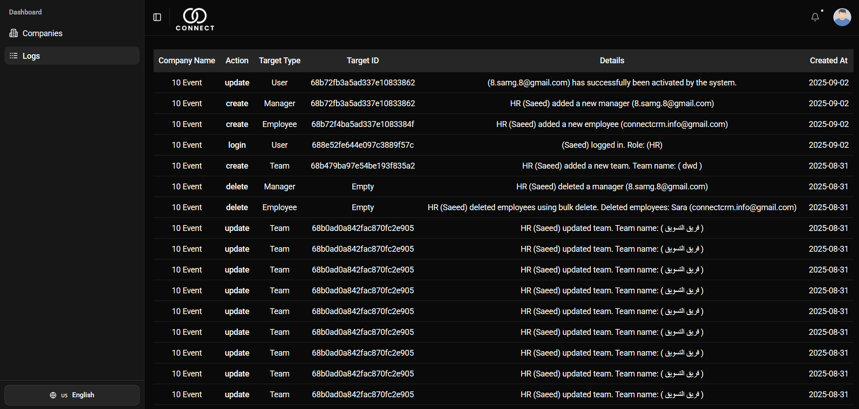Click the Company Name column header

[187, 61]
